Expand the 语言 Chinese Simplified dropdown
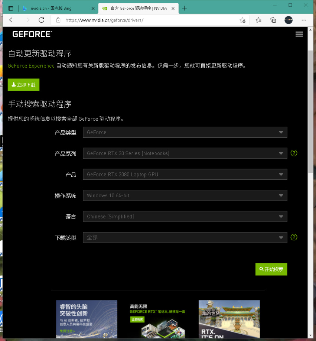This screenshot has width=316, height=341. pyautogui.click(x=185, y=217)
